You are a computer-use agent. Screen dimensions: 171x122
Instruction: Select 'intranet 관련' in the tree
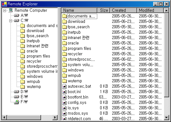tap(38, 46)
